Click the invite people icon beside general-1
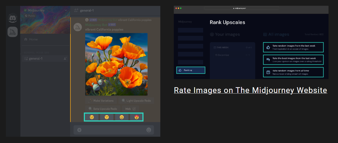The height and width of the screenshot is (143, 338). point(65,59)
